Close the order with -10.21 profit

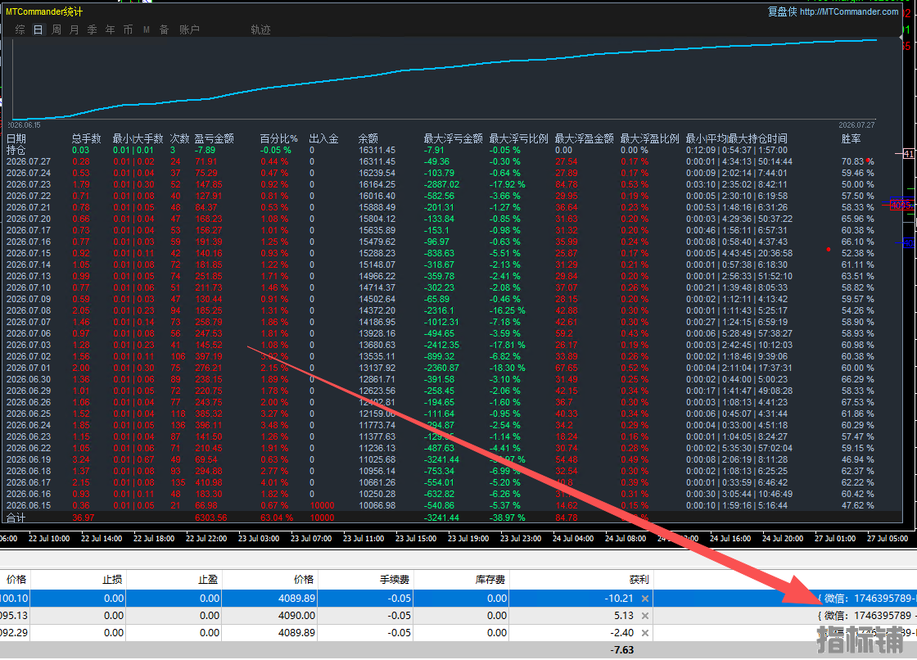coord(644,598)
